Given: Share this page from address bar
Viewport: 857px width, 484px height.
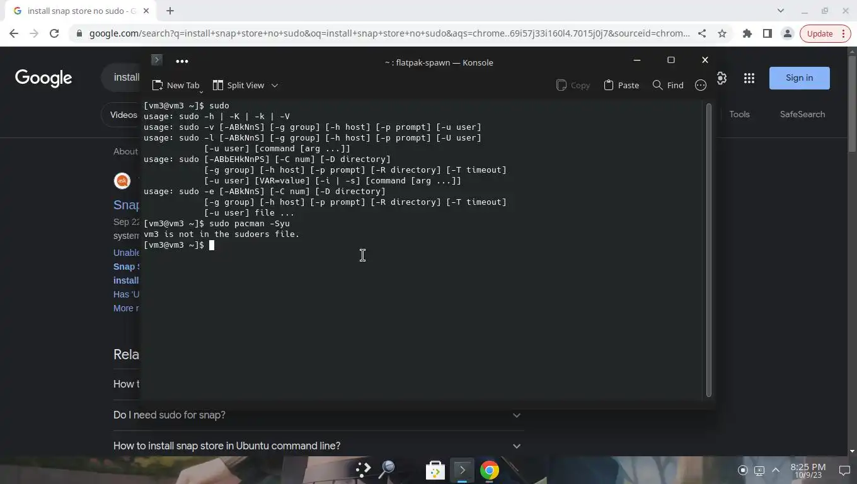Looking at the screenshot, I should [x=702, y=33].
